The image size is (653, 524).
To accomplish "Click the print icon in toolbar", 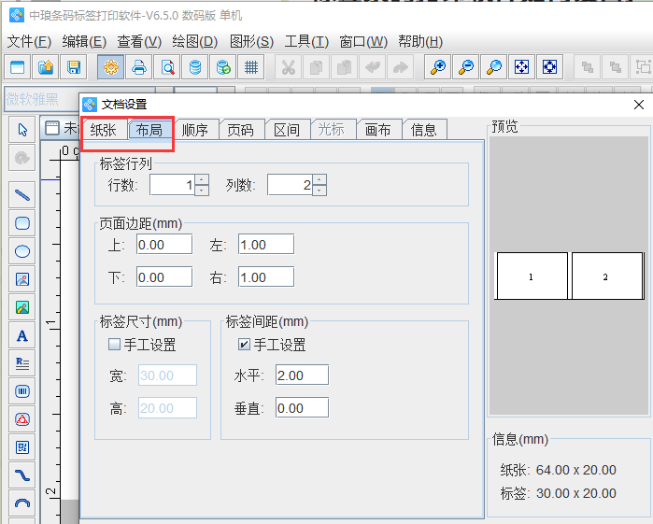I will [x=139, y=67].
